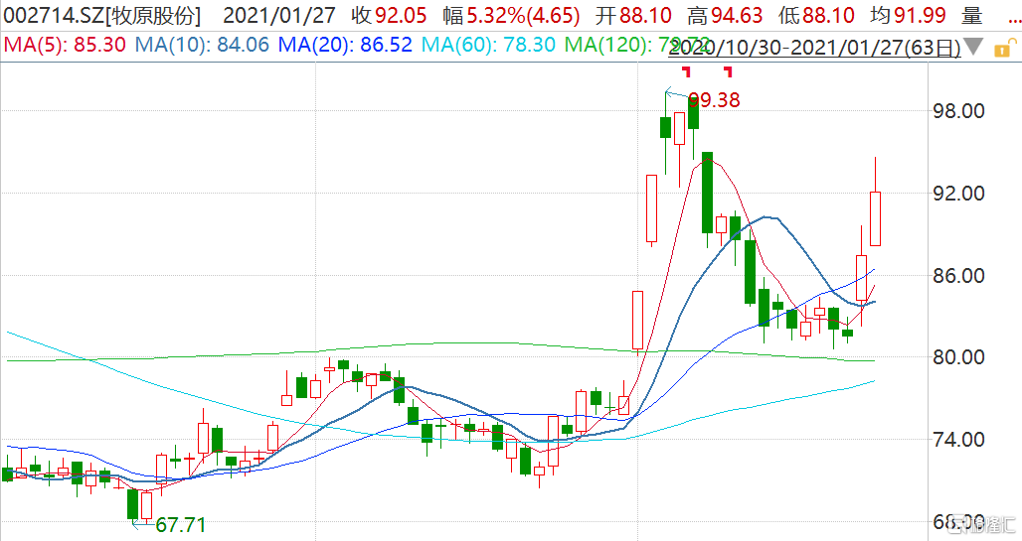Click the orange lock icon at top right
This screenshot has height=541, width=1022.
tap(1004, 48)
